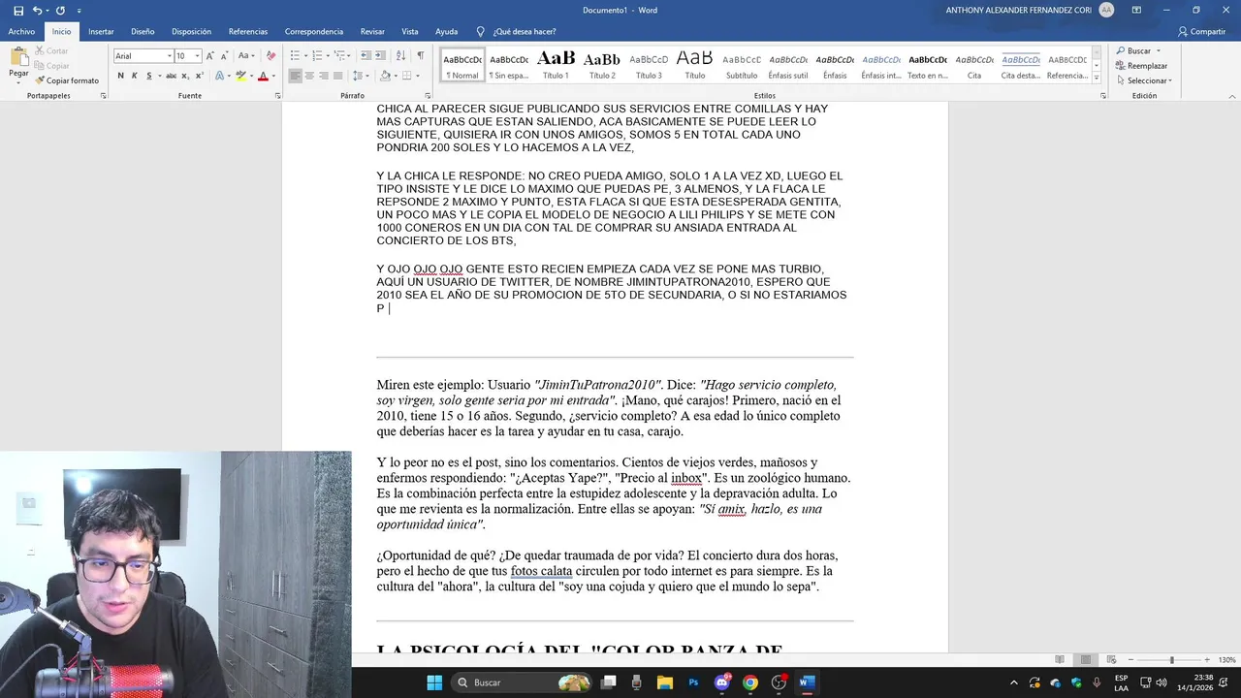Screen dimensions: 1241x698
Task: Toggle underline formatting (S)
Action: click(148, 76)
